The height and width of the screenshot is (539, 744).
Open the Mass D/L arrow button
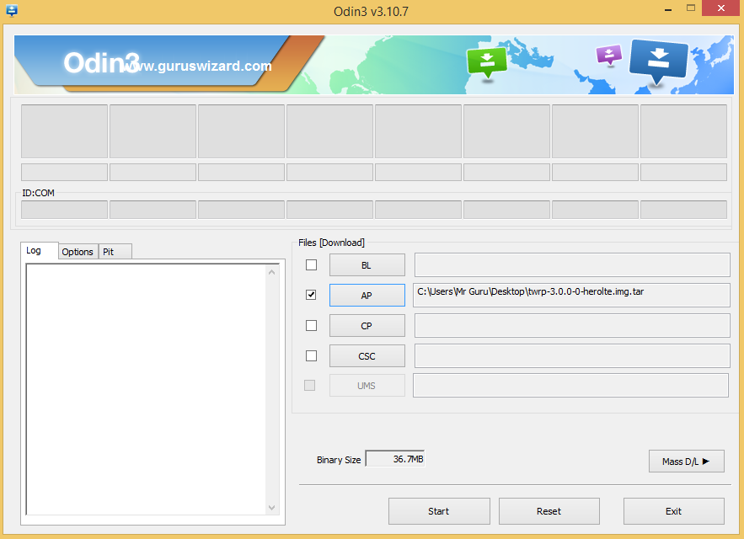(687, 462)
